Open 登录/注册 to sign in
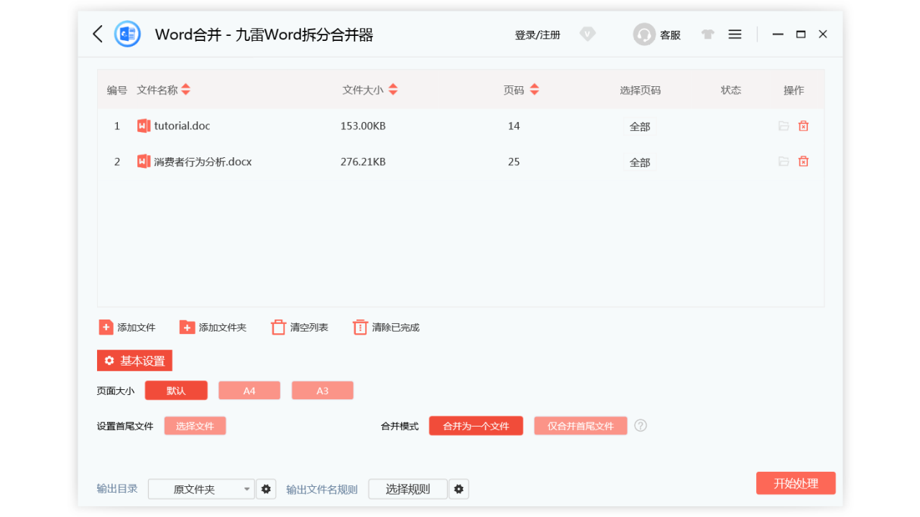The height and width of the screenshot is (517, 920). [536, 34]
